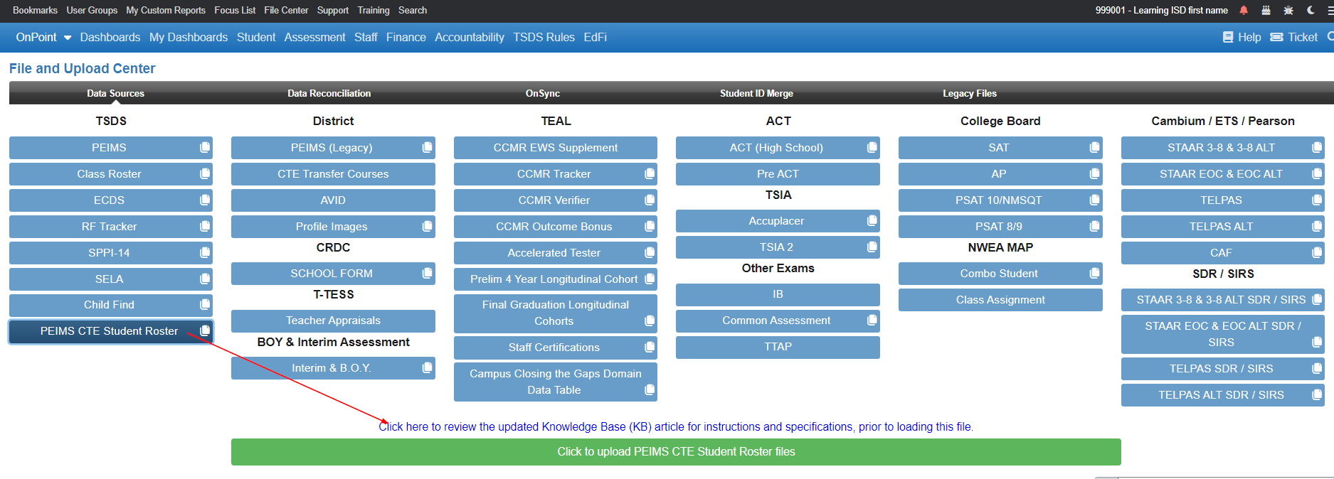
Task: Click the copy icon on RF Tracker
Action: (205, 226)
